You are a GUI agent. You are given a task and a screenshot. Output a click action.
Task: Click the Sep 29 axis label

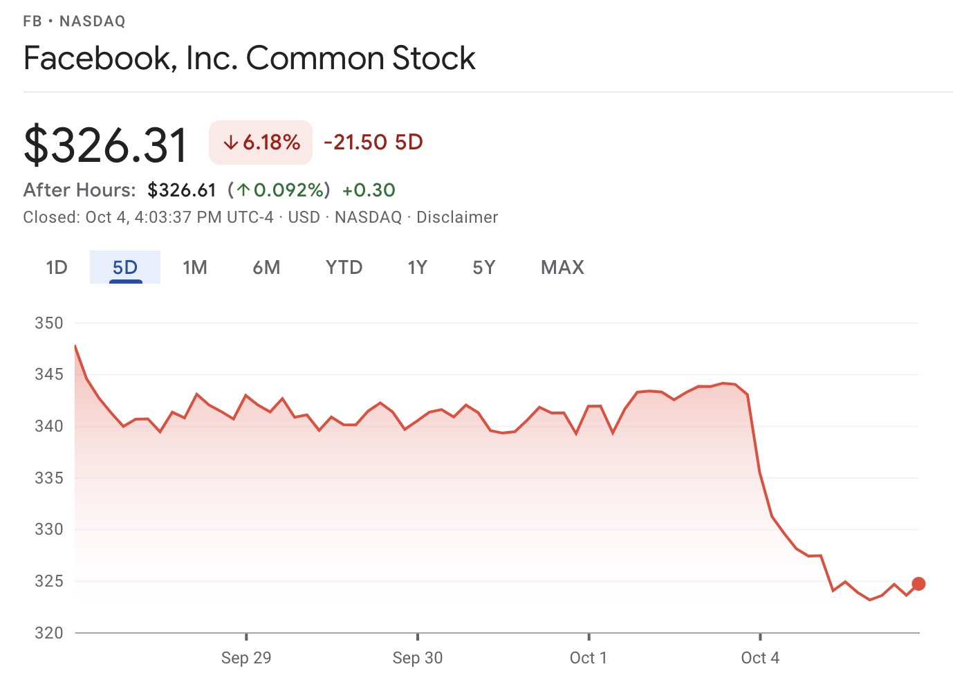[246, 658]
